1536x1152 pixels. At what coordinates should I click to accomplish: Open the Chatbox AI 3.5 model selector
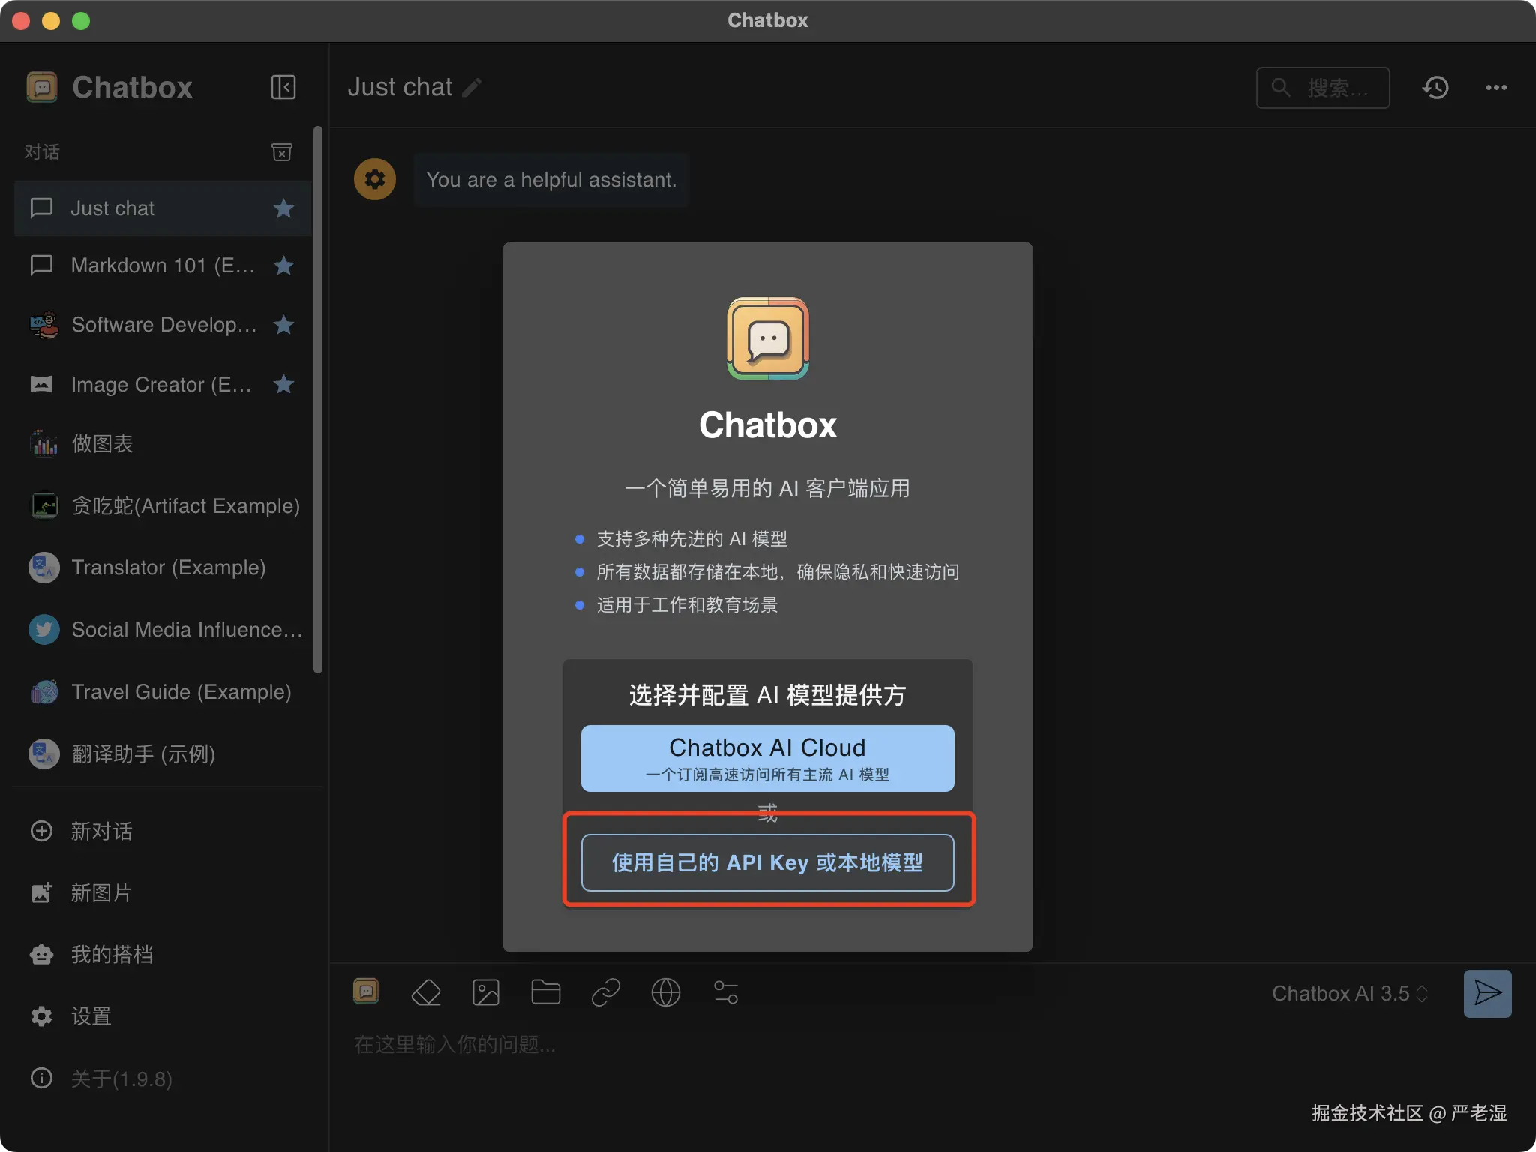[x=1349, y=993]
